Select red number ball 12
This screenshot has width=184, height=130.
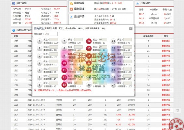point(64,77)
